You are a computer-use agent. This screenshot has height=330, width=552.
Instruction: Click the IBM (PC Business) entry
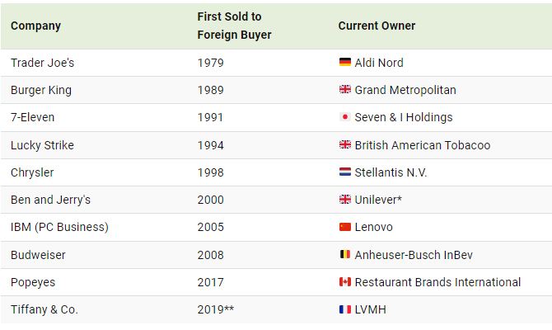(59, 227)
